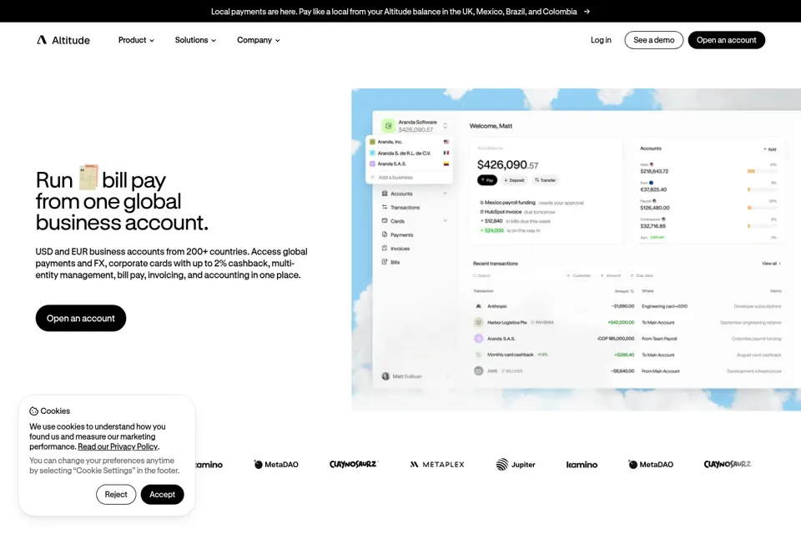Click the magnifier icon in the transactions search
801x534 pixels.
click(475, 275)
